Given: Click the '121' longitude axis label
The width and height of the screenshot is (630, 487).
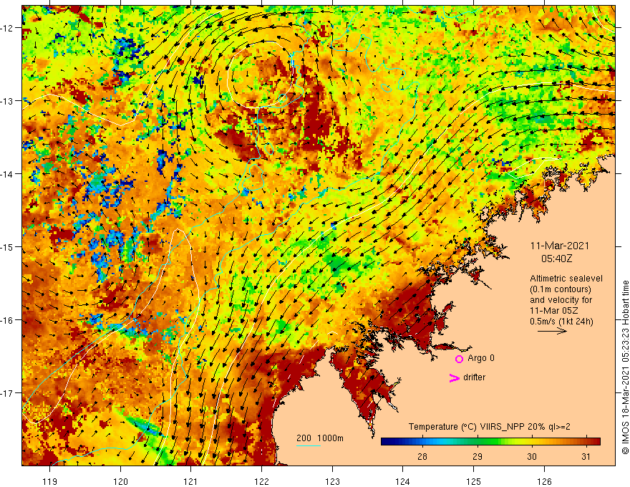Looking at the screenshot, I should click(x=191, y=481).
